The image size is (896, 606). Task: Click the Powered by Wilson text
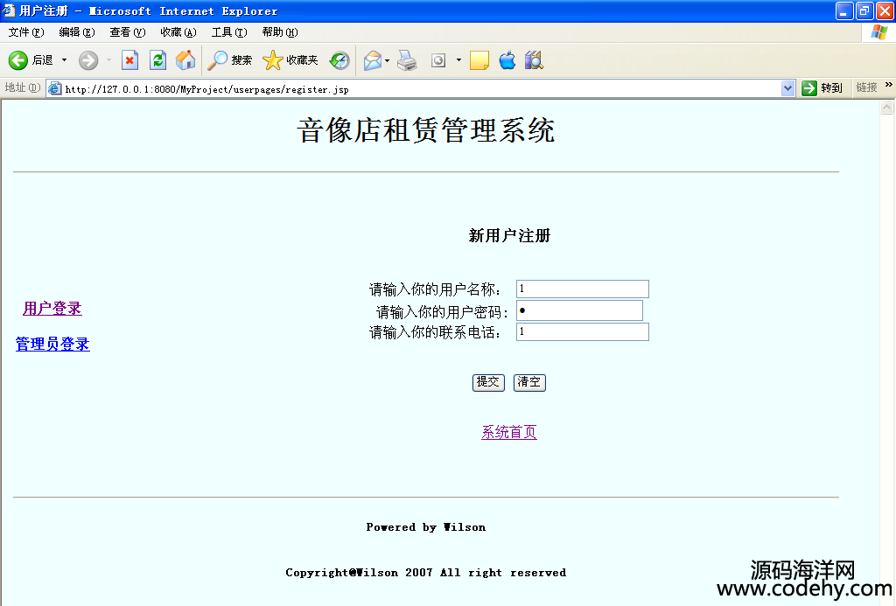click(x=426, y=527)
